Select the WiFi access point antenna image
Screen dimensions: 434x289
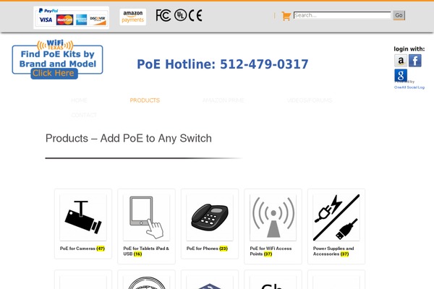tap(273, 217)
